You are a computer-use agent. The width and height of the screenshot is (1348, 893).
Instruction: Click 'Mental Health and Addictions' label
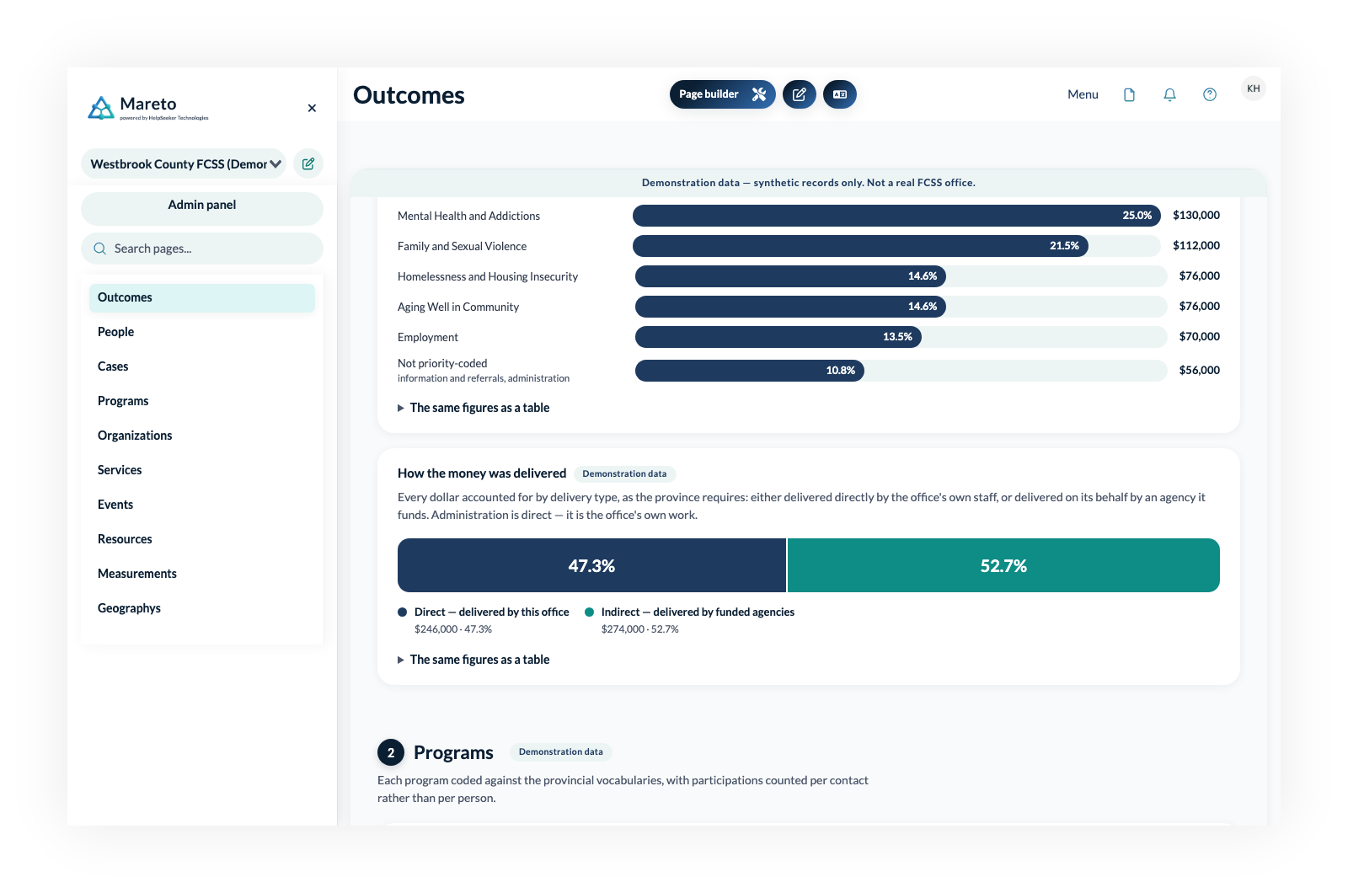[468, 217]
